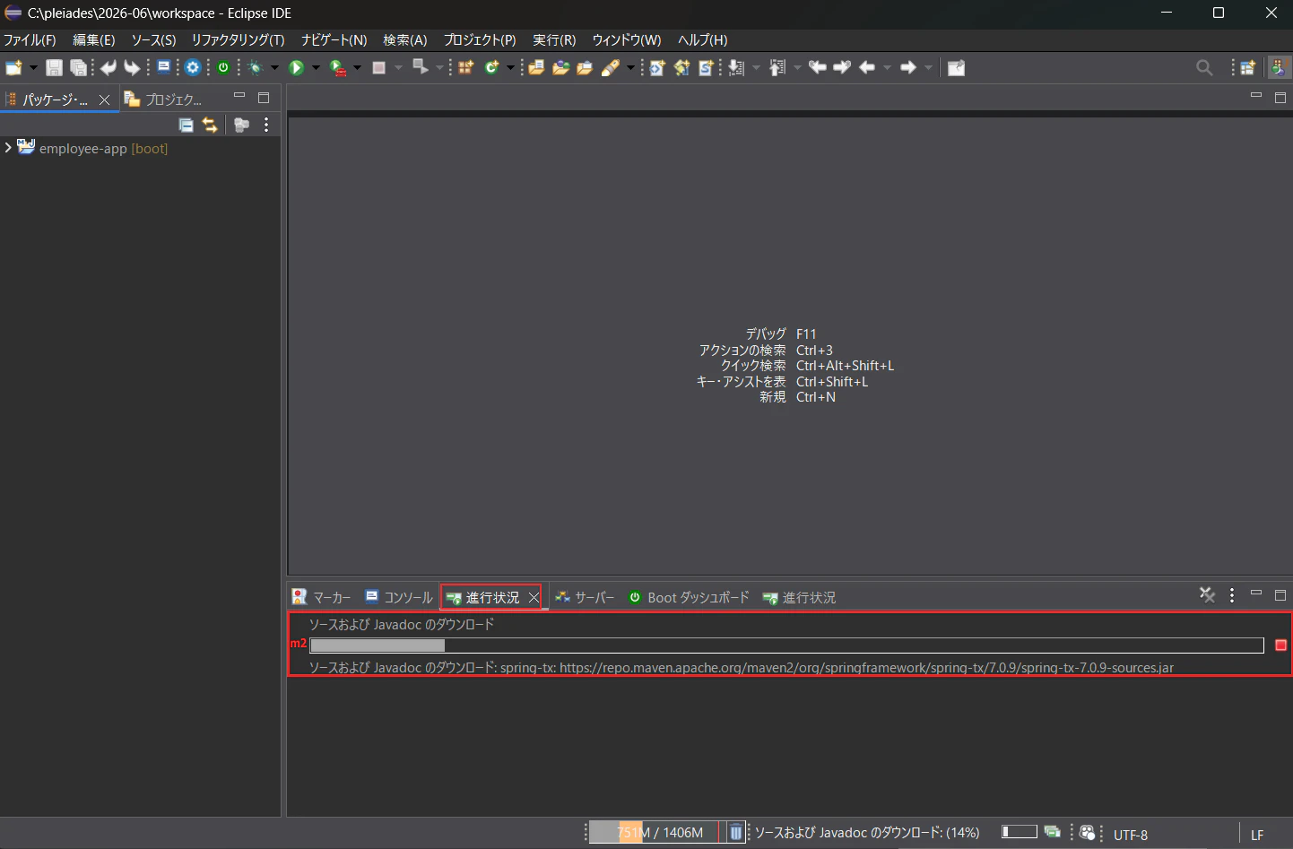The image size is (1293, 849).
Task: Click Remove All Finished Operations icon
Action: [1207, 595]
